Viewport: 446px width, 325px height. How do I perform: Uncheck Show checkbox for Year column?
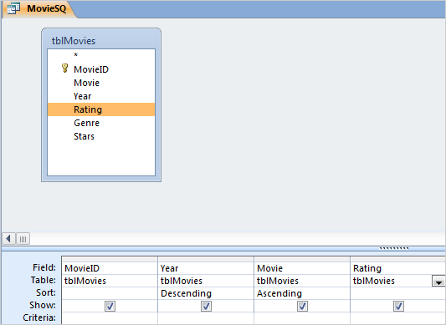pyautogui.click(x=206, y=307)
